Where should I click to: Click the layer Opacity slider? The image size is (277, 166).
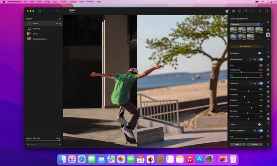point(43,141)
